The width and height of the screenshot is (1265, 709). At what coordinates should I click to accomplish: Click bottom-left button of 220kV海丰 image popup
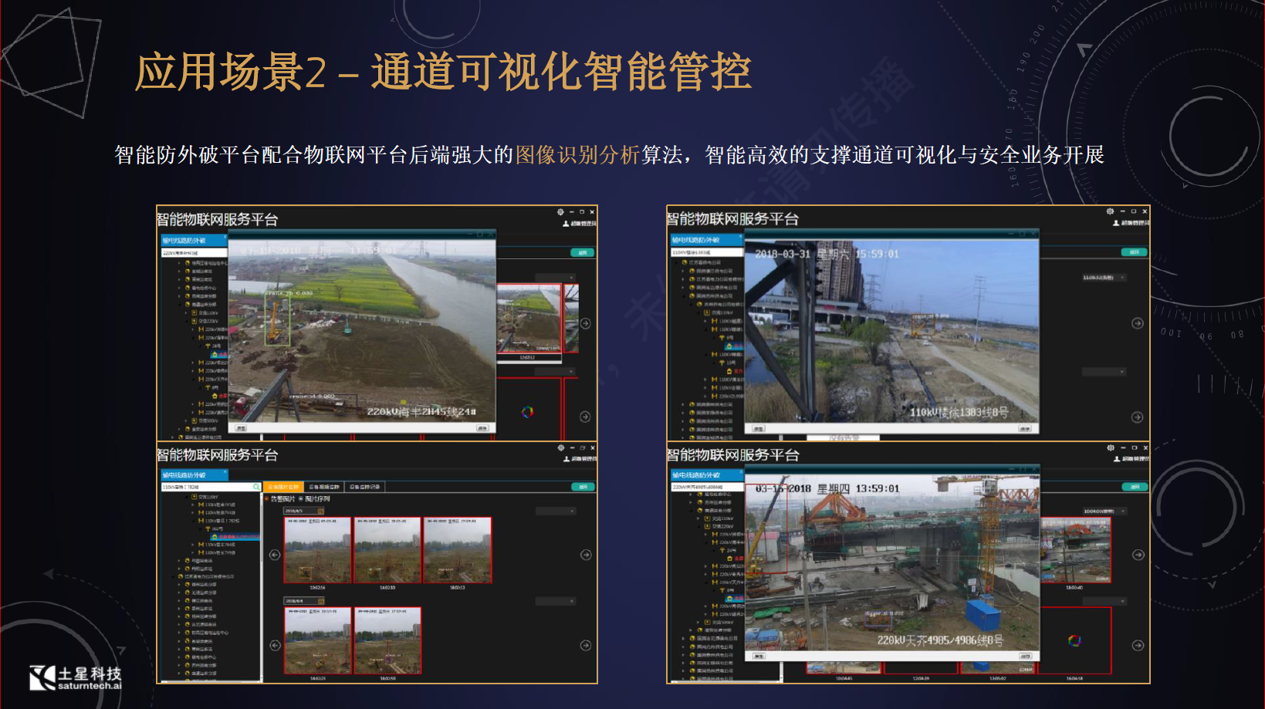(241, 427)
